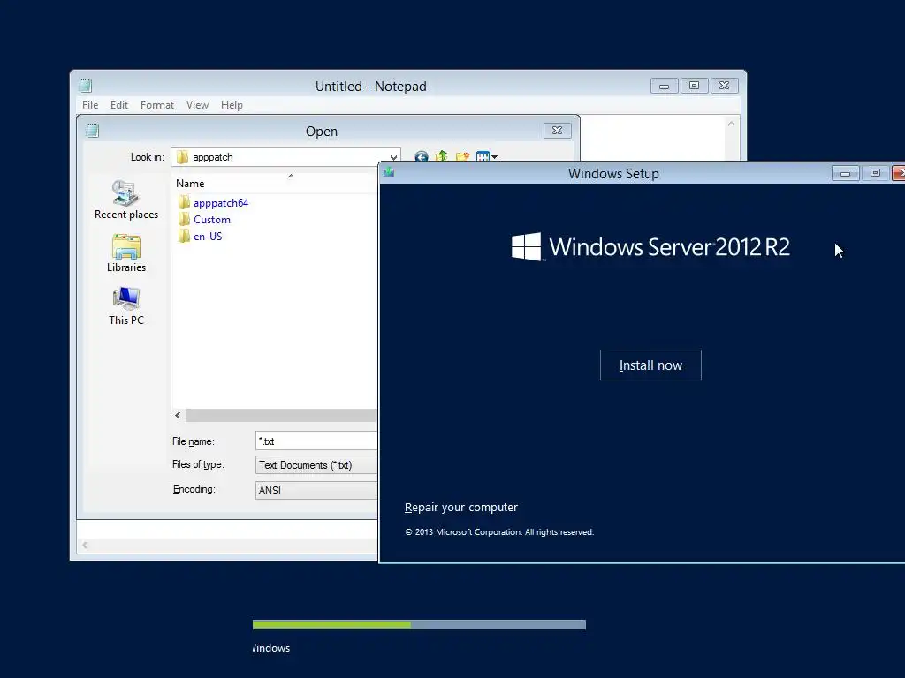The height and width of the screenshot is (678, 905).
Task: Click the Up One Level folder icon
Action: tap(442, 156)
